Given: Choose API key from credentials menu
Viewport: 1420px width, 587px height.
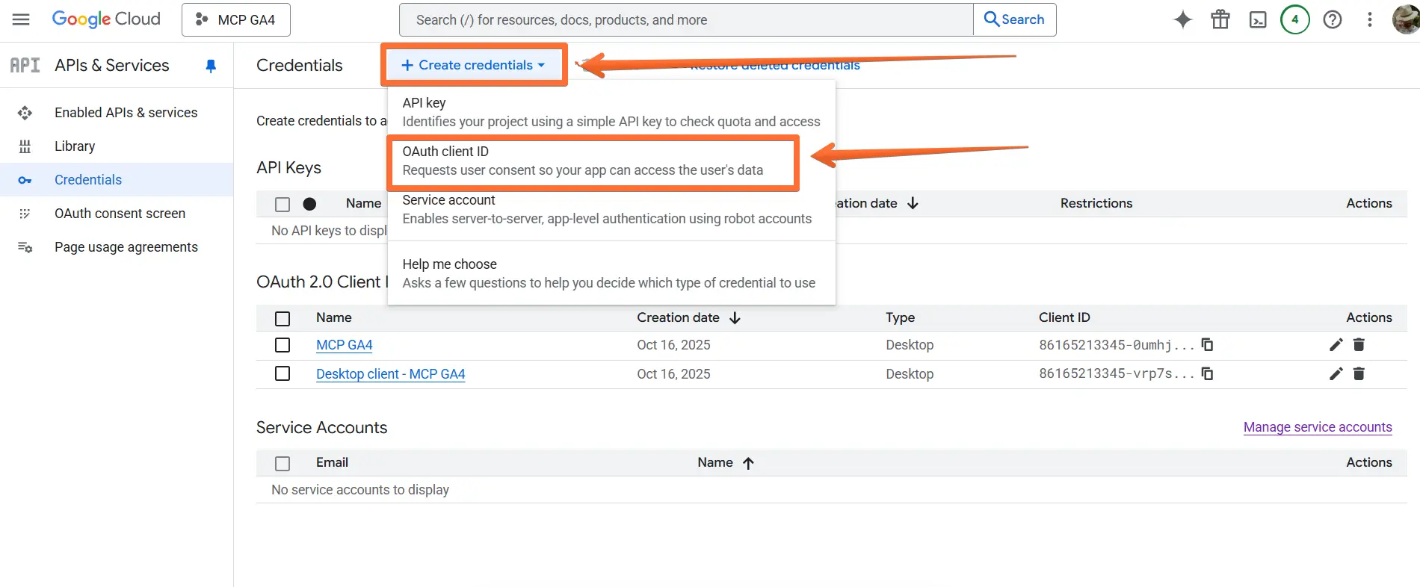Looking at the screenshot, I should [611, 112].
